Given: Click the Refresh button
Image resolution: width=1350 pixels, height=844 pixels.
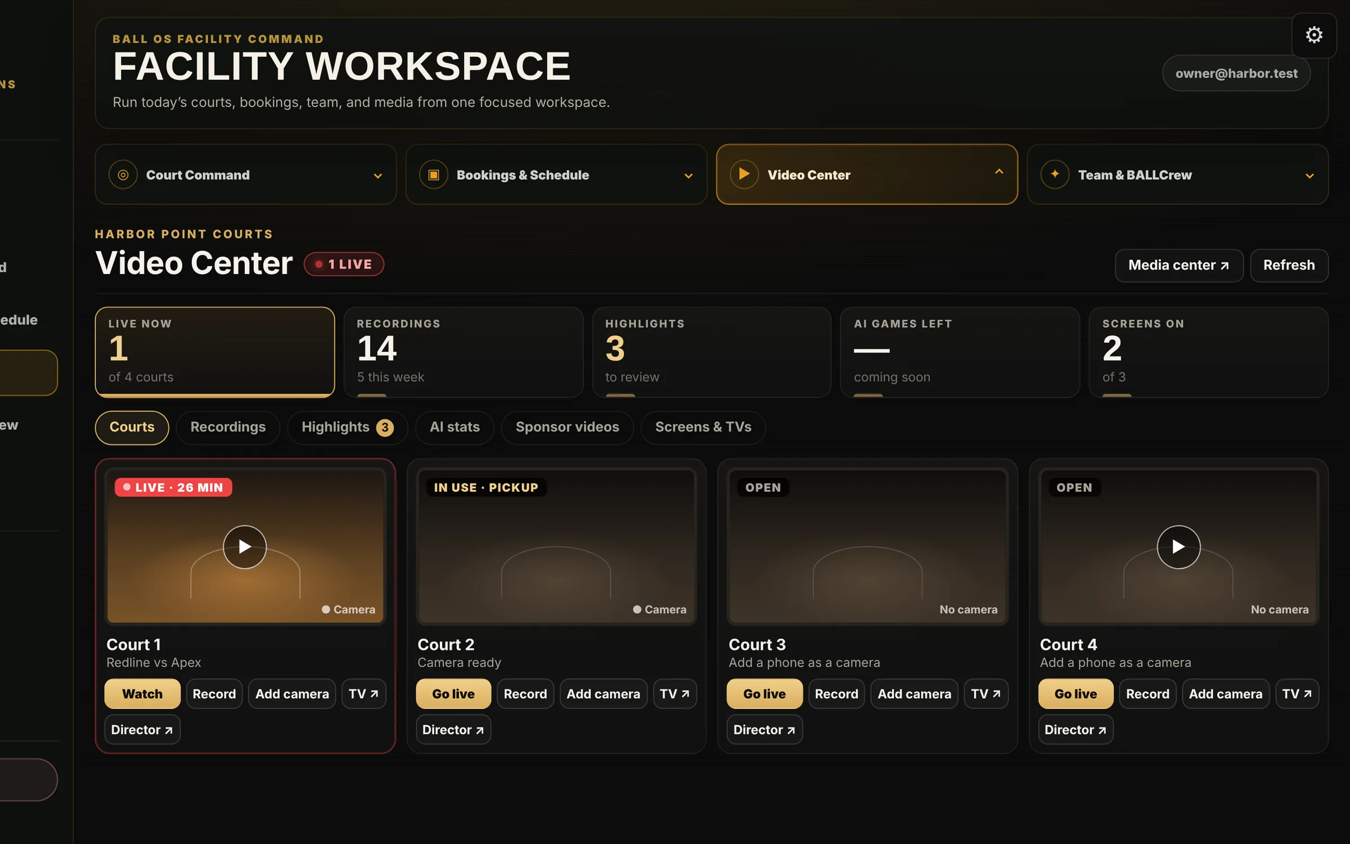Looking at the screenshot, I should pos(1289,265).
